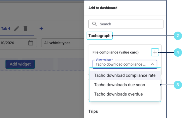
Task: Switch to Tab 4
Action: tap(5, 28)
